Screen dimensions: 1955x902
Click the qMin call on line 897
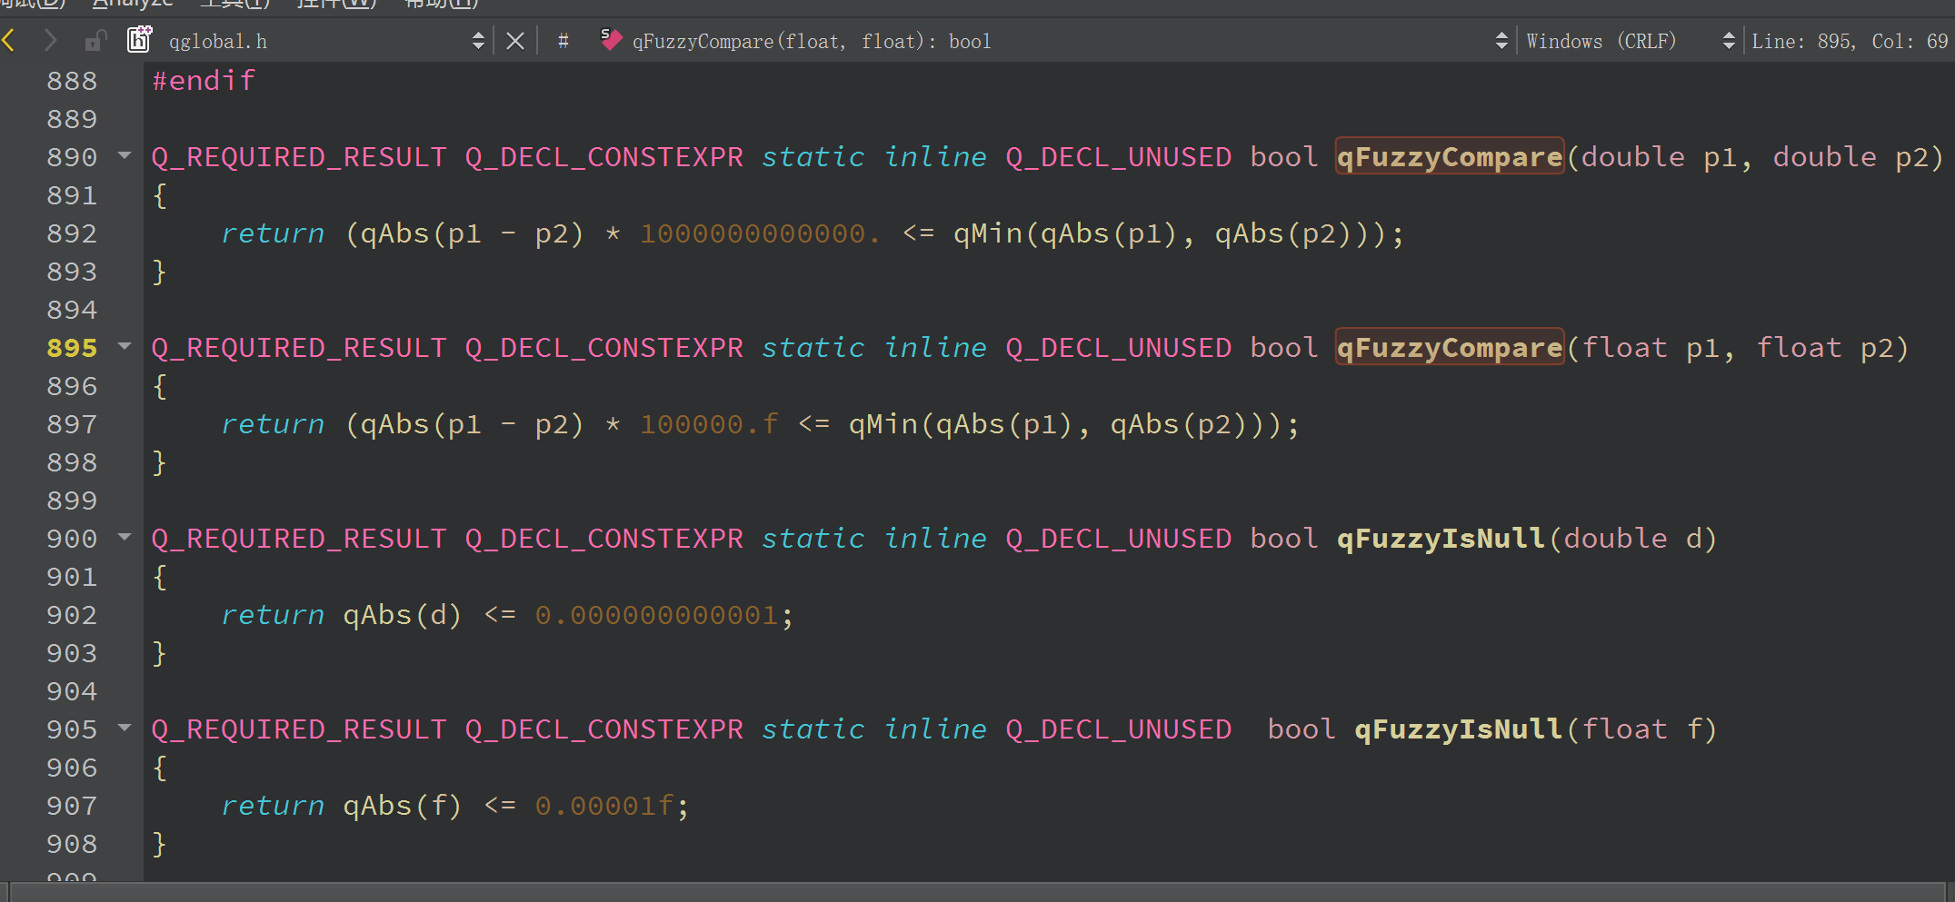tap(883, 424)
